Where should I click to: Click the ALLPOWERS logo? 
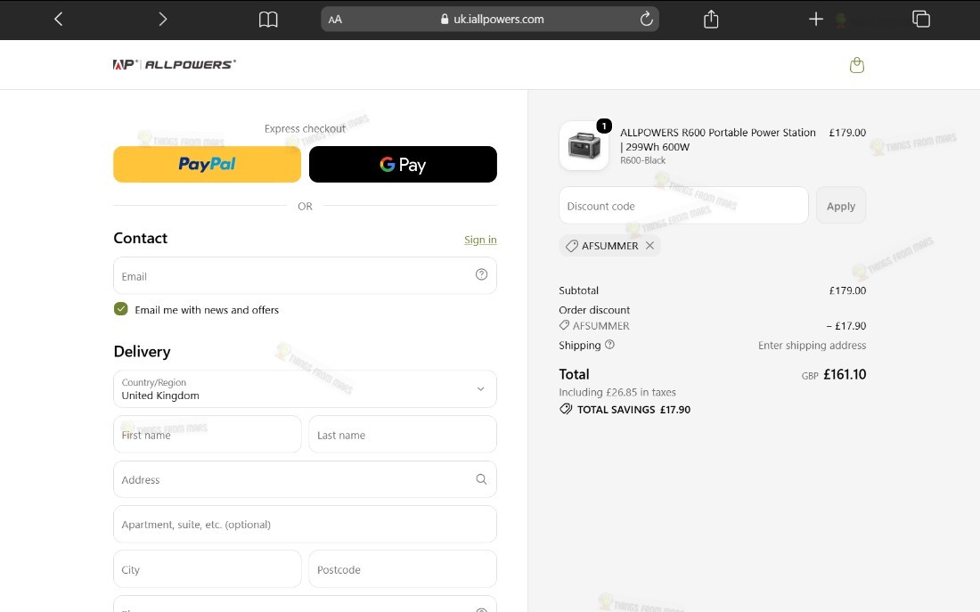pyautogui.click(x=175, y=64)
